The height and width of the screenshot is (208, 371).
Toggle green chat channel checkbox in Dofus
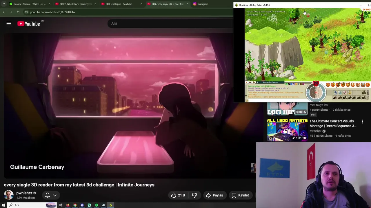point(286,84)
